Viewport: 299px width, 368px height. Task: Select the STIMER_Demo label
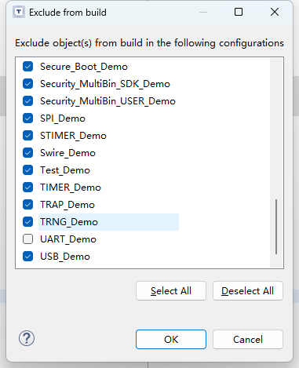tap(73, 136)
